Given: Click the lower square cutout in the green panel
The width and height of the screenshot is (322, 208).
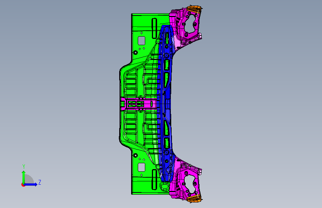Looking at the screenshot, I should [142, 167].
